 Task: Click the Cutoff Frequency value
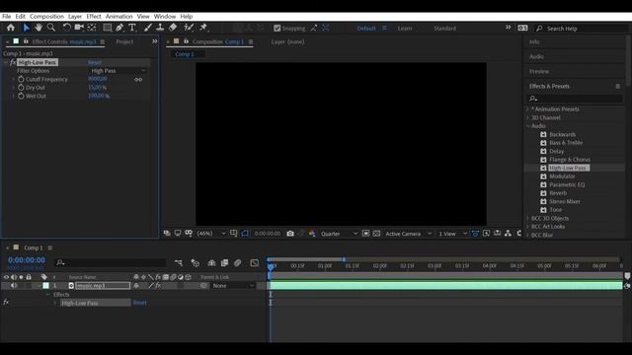pyautogui.click(x=98, y=79)
